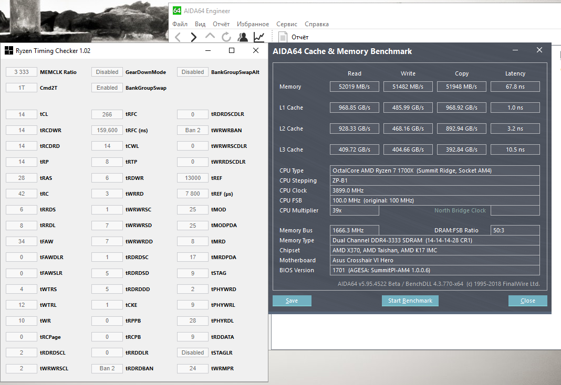Image resolution: width=561 pixels, height=385 pixels.
Task: Click the tPHYRDL value box showing 28
Action: point(192,320)
